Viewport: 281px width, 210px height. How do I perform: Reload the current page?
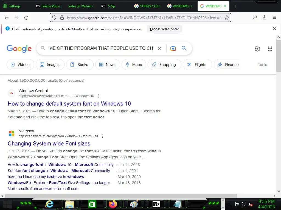pyautogui.click(x=26, y=18)
